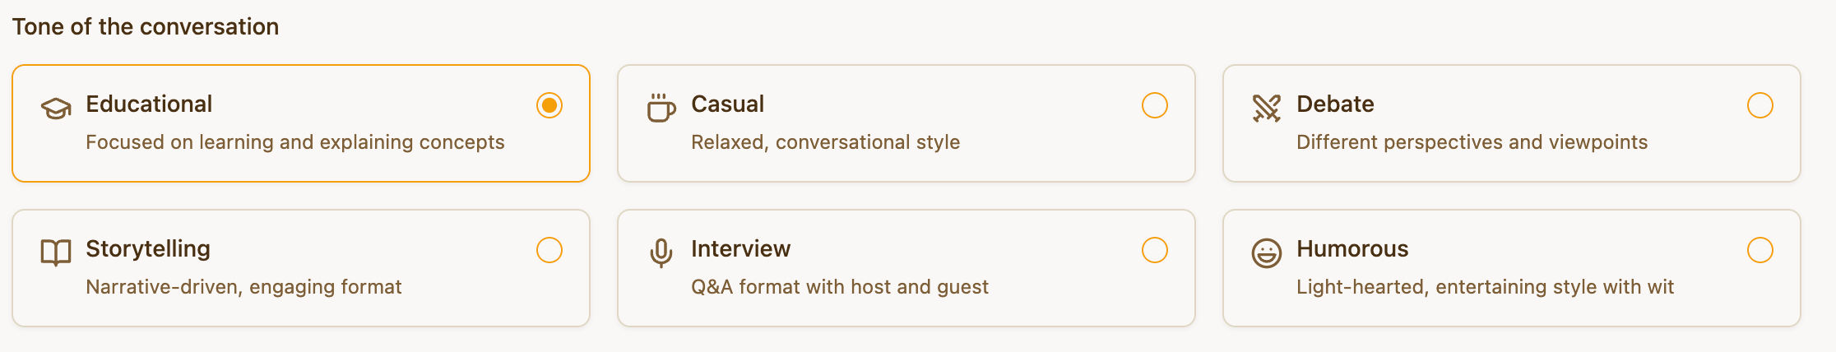The width and height of the screenshot is (1836, 352).
Task: Click the crossed swords Debate icon
Action: [x=1267, y=108]
